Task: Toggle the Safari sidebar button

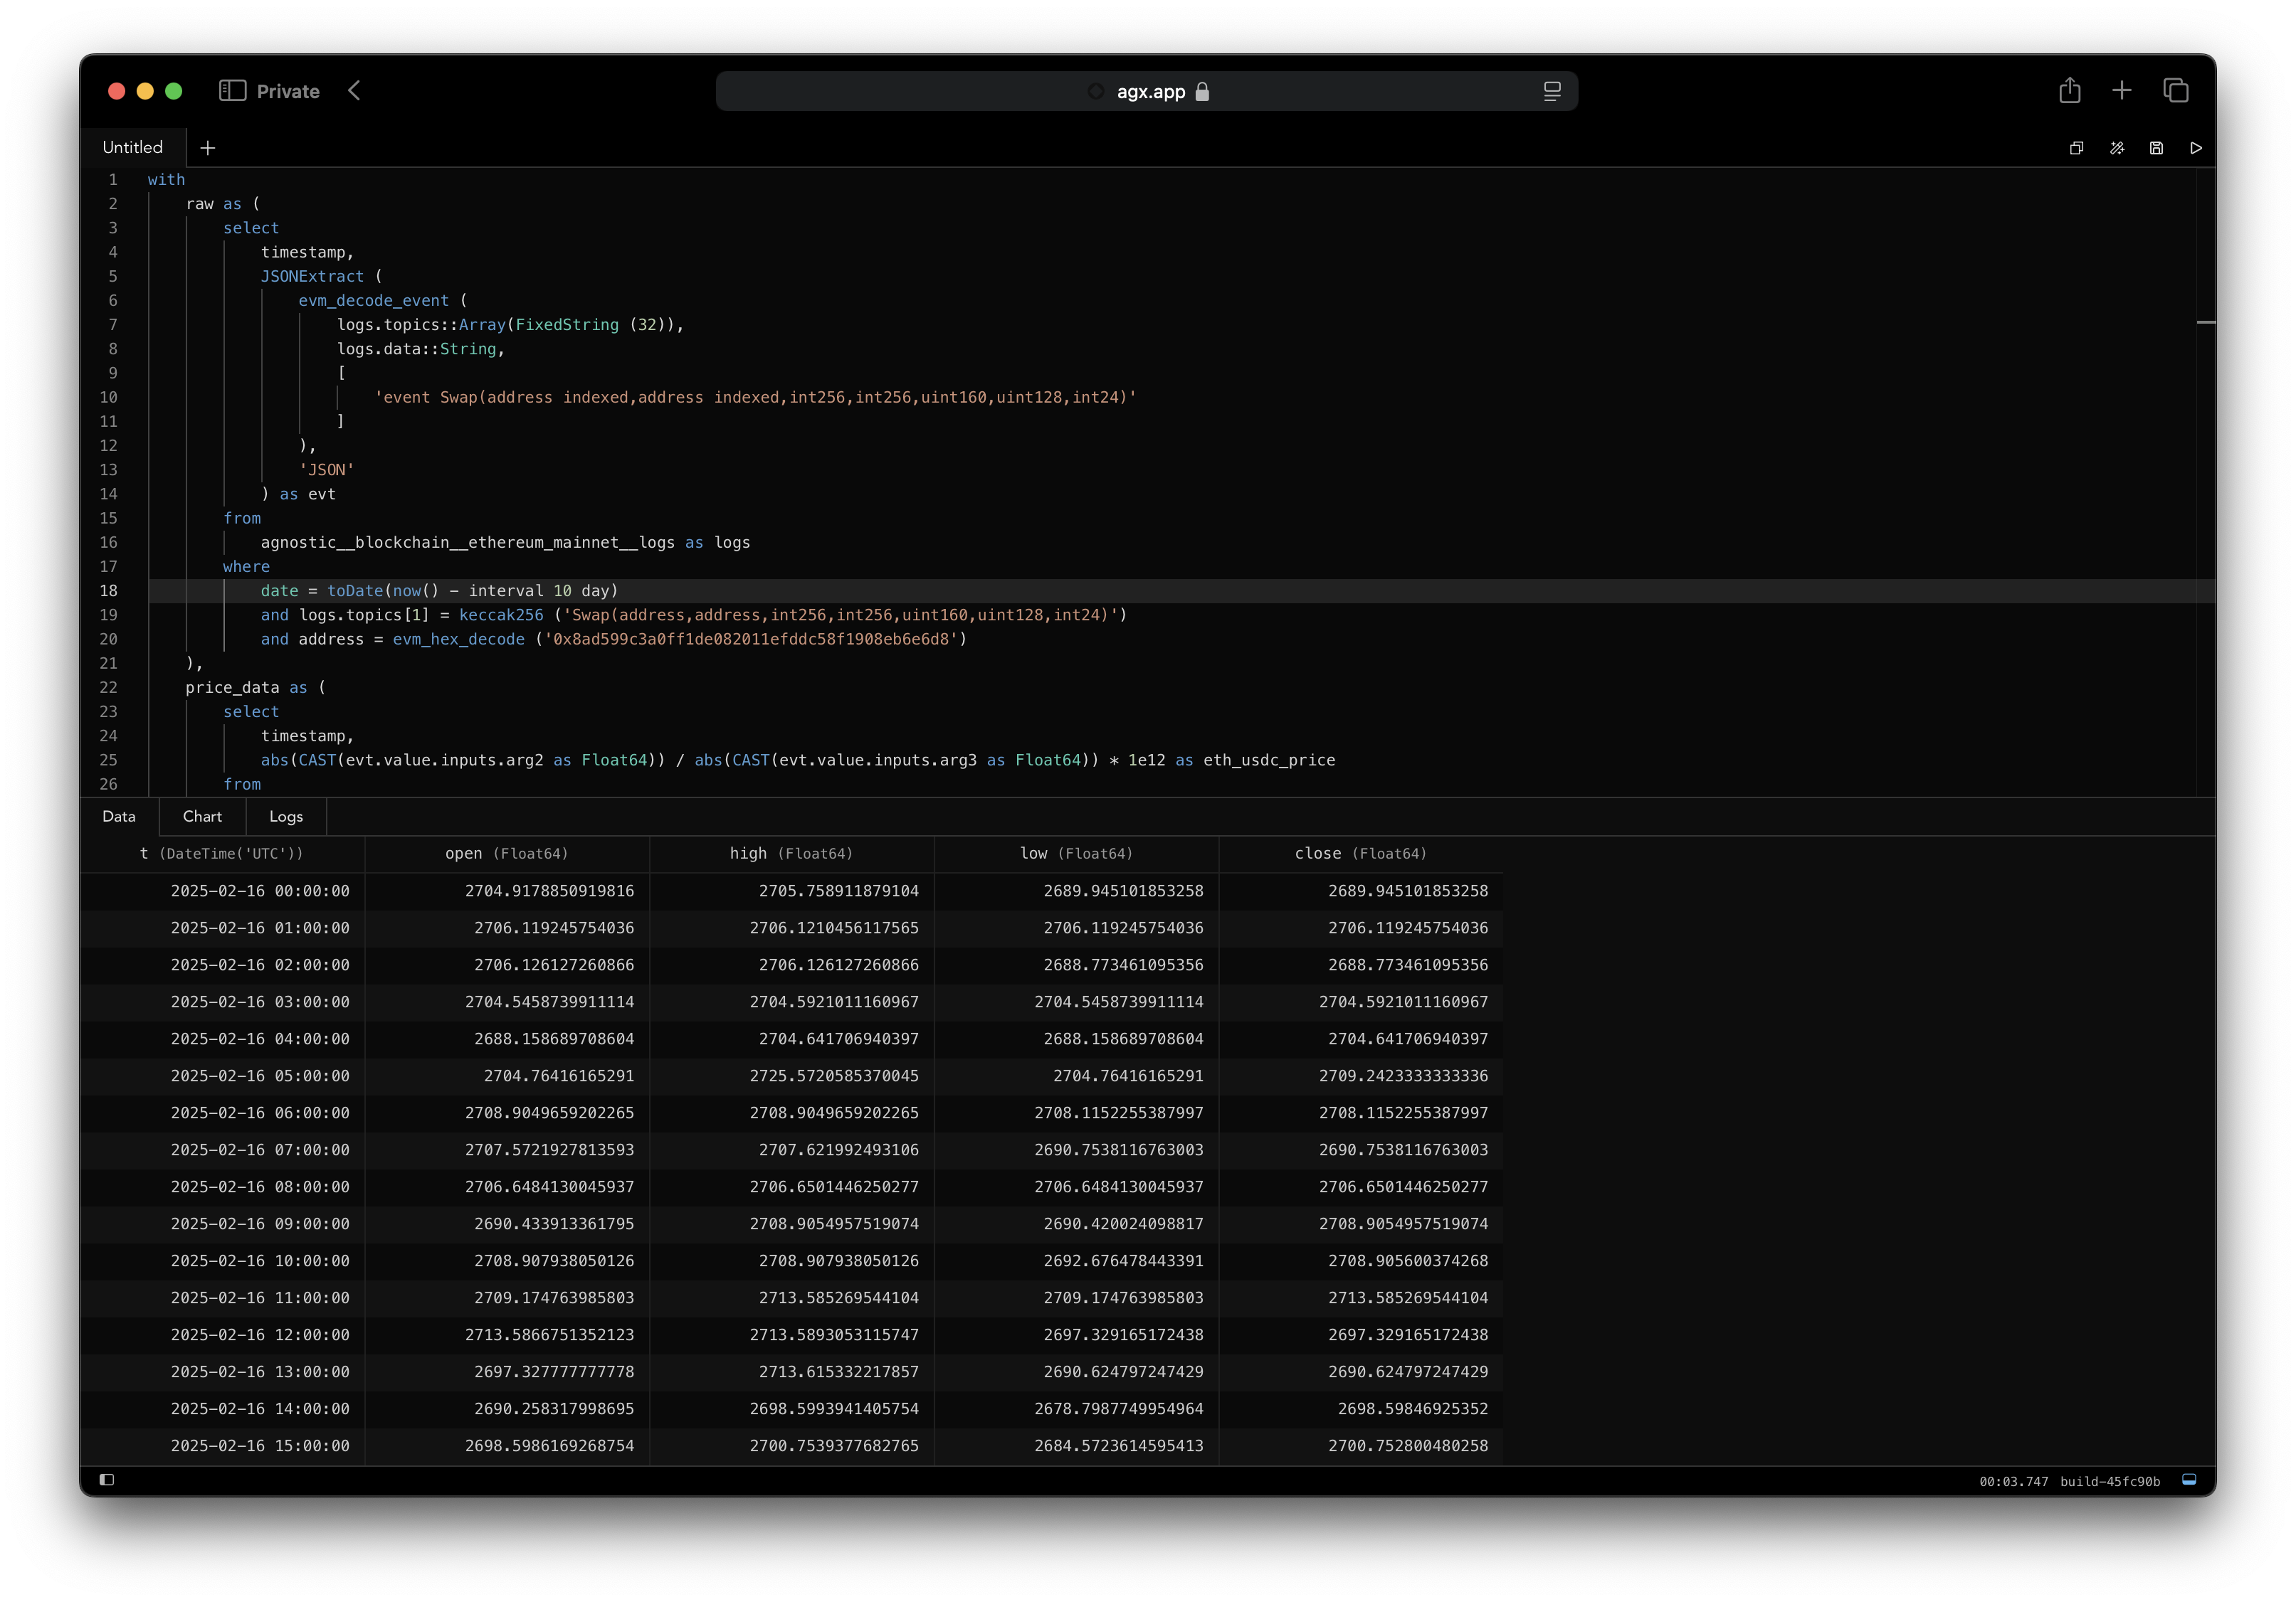Action: coord(232,91)
